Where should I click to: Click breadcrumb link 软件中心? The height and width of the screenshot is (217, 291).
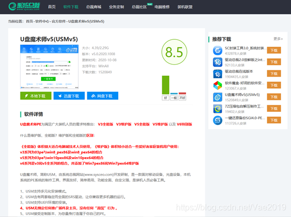click(42, 22)
